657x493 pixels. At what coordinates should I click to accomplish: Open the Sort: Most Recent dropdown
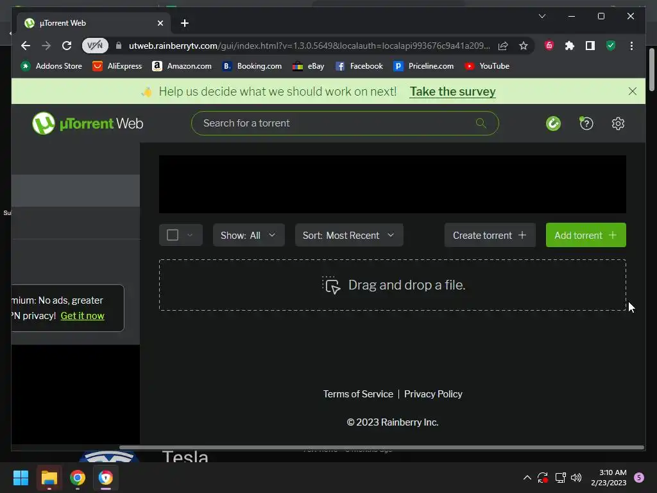[x=349, y=235]
